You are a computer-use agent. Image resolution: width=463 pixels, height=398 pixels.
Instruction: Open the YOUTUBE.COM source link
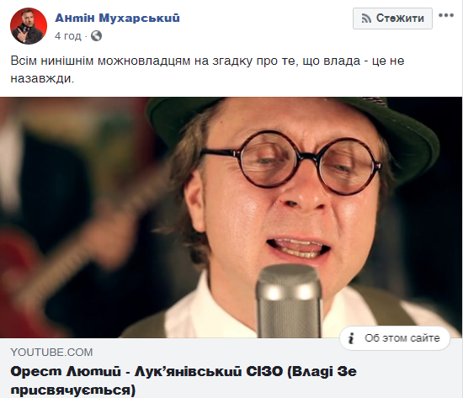click(x=51, y=353)
